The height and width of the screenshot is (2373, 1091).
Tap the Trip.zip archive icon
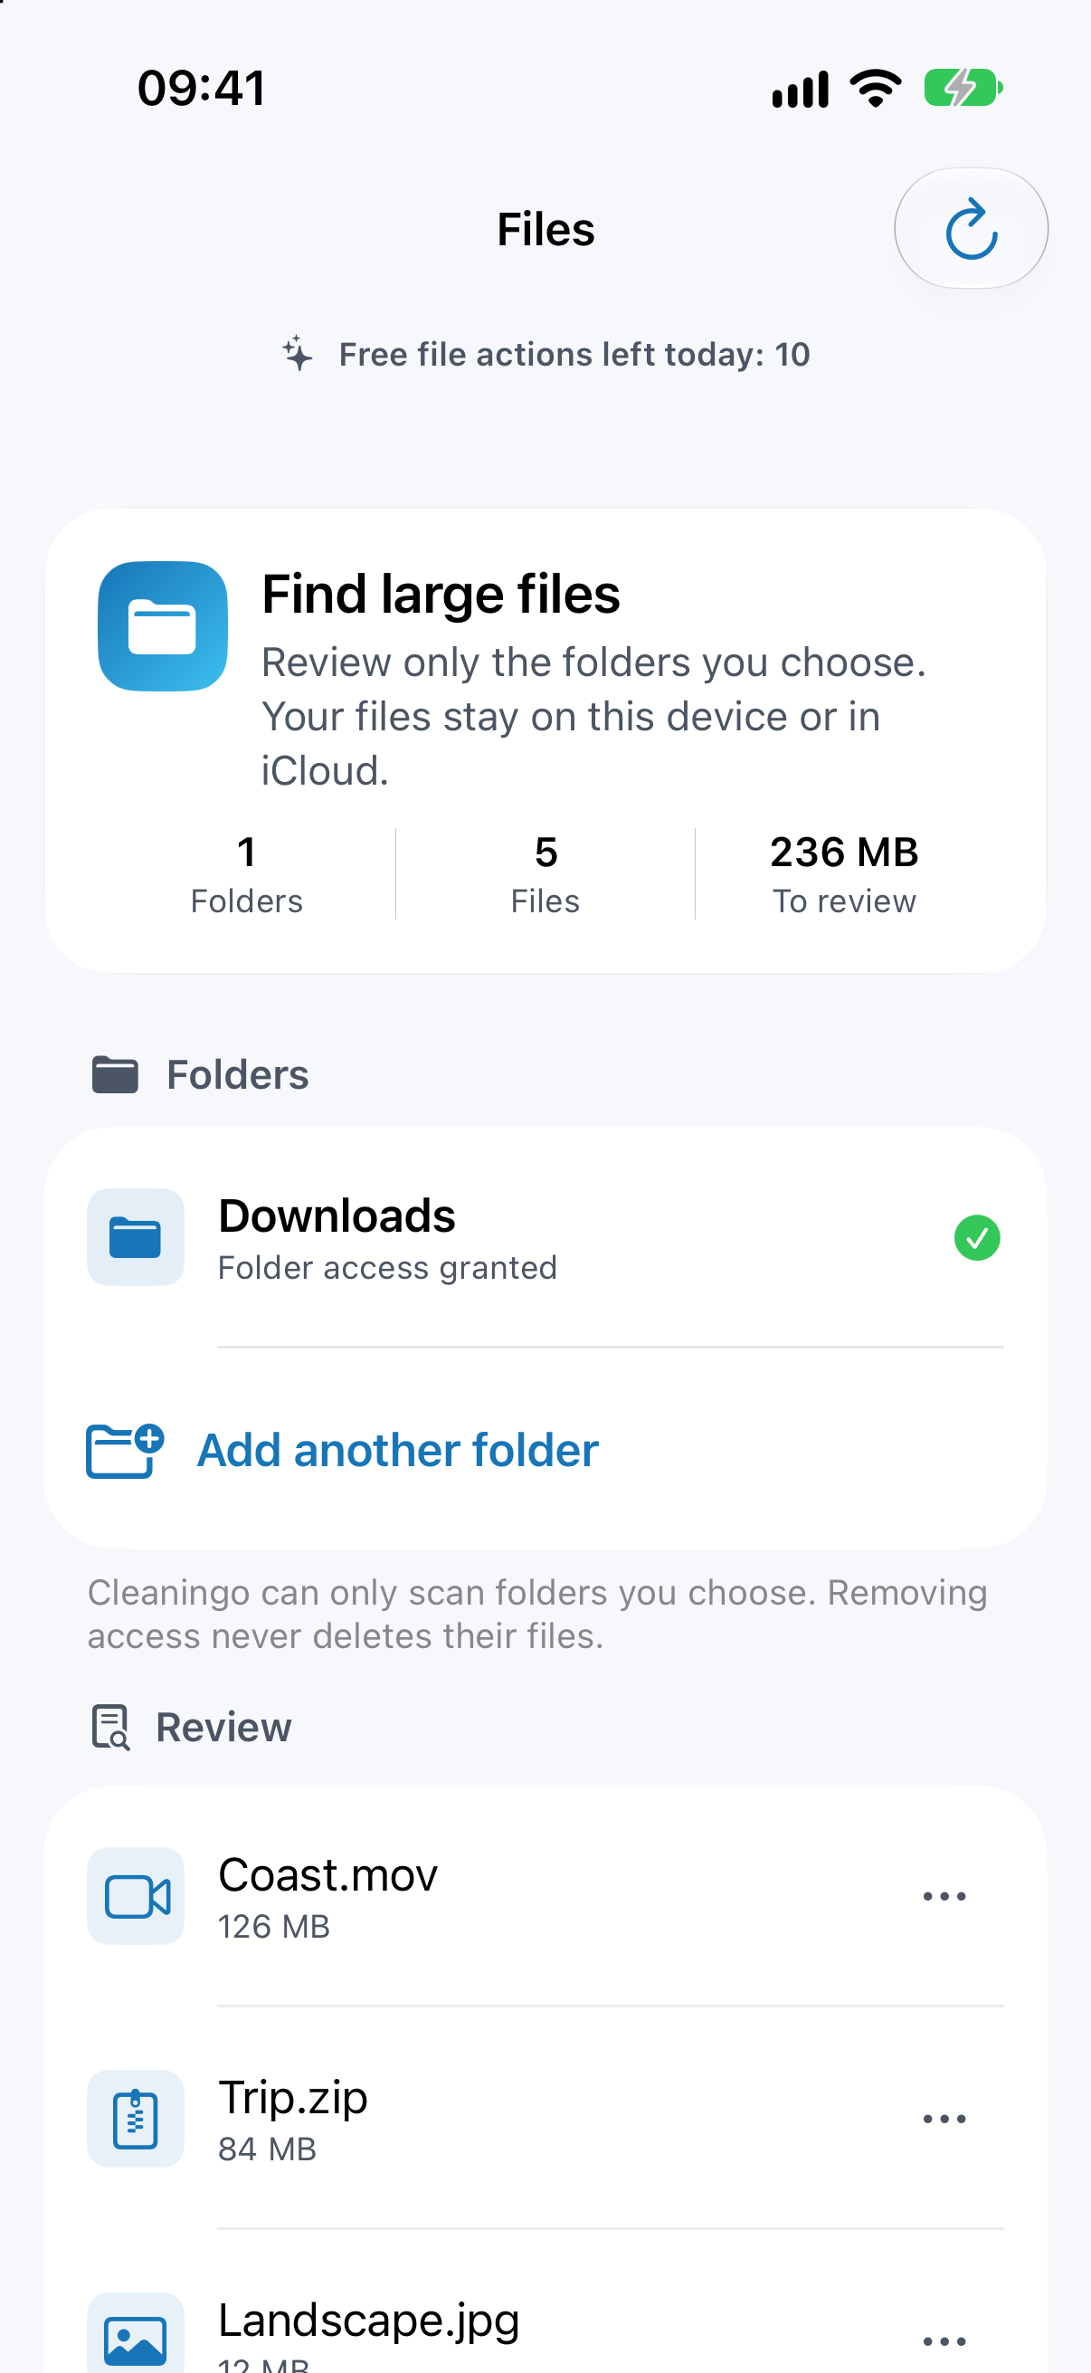[x=137, y=2119]
